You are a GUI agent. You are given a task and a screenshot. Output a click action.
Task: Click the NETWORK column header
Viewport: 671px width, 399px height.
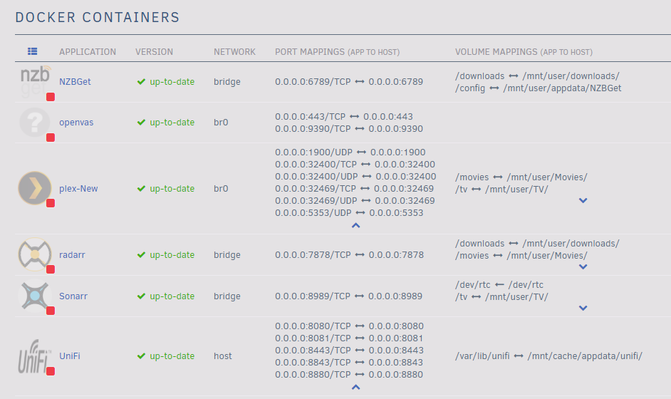234,52
